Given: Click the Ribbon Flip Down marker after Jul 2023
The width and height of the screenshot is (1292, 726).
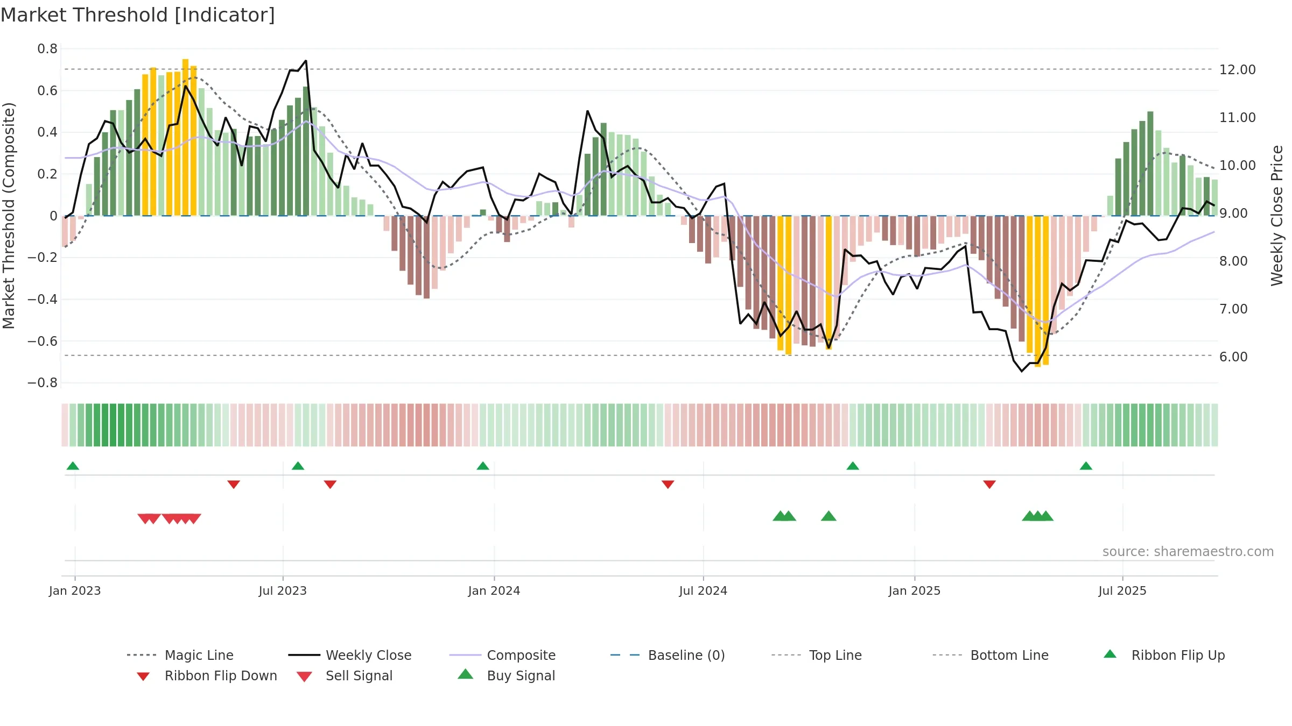Looking at the screenshot, I should coord(330,485).
